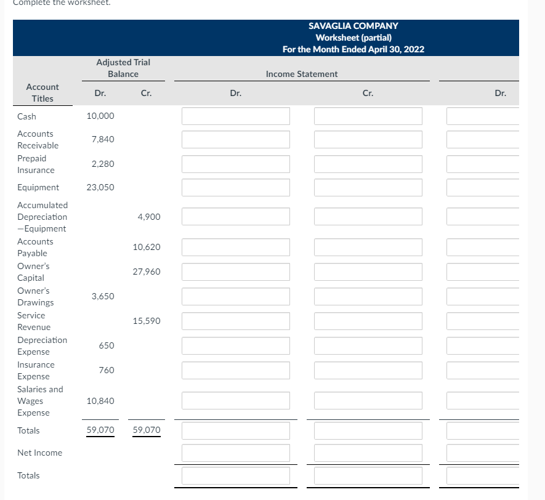
Task: Click the 7,840 Accounts Receivable amount
Action: 103,139
